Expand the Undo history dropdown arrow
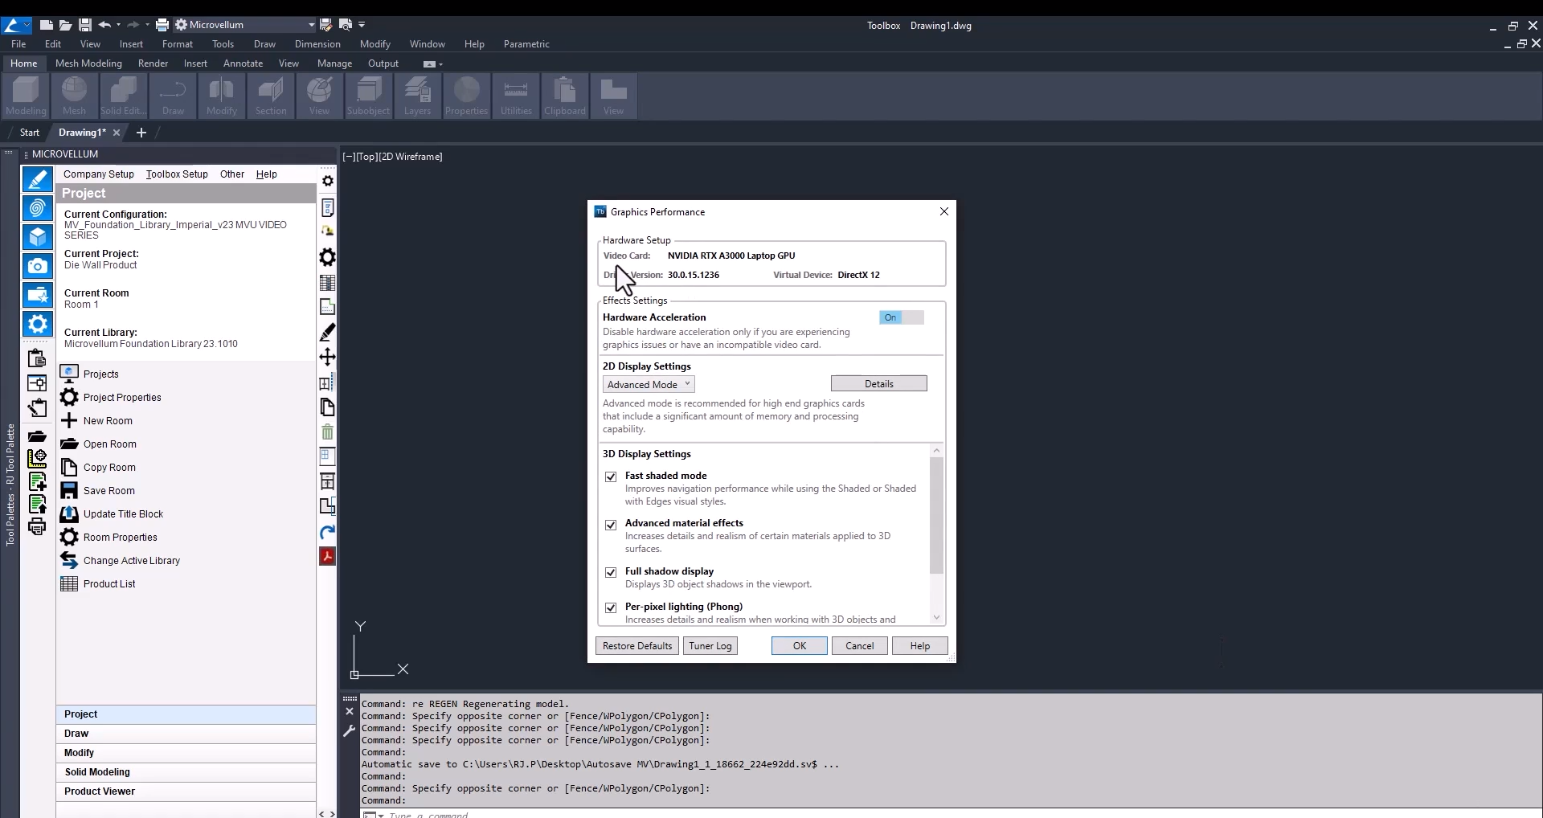The height and width of the screenshot is (818, 1543). pos(118,25)
